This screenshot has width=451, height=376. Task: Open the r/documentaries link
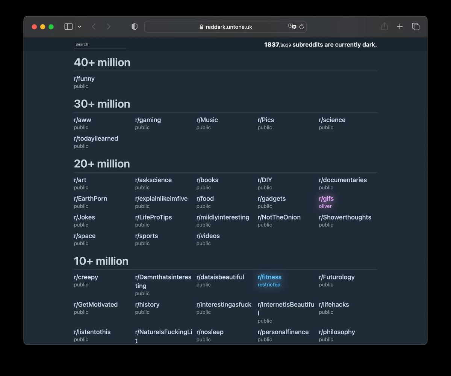pos(343,180)
